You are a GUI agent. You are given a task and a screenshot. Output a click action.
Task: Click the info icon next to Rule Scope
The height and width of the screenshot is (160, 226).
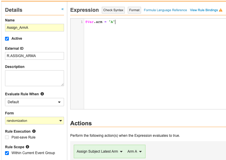27,147
